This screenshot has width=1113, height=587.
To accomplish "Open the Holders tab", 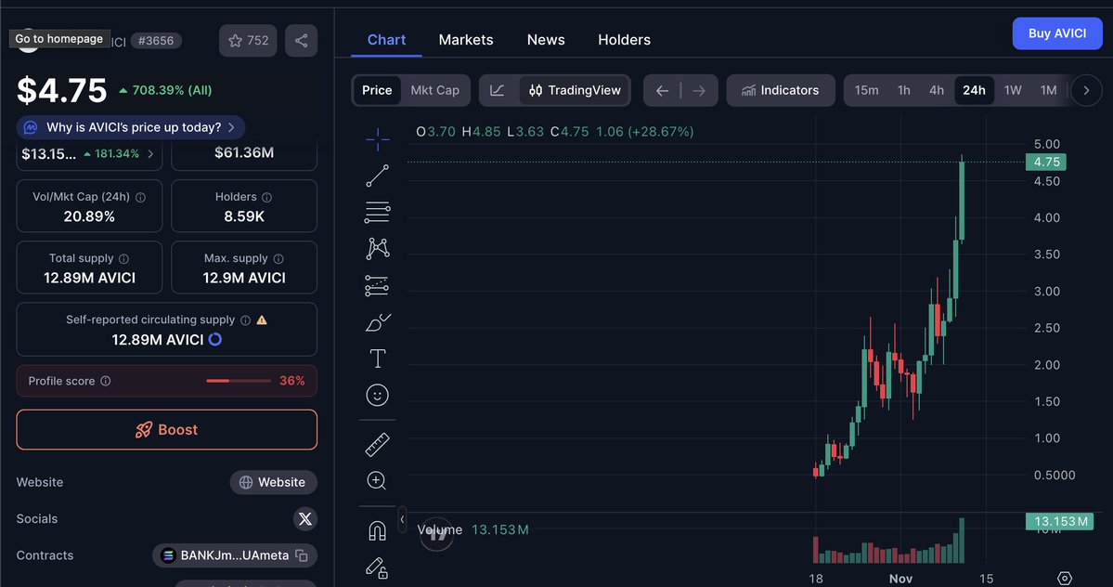I will (x=624, y=40).
